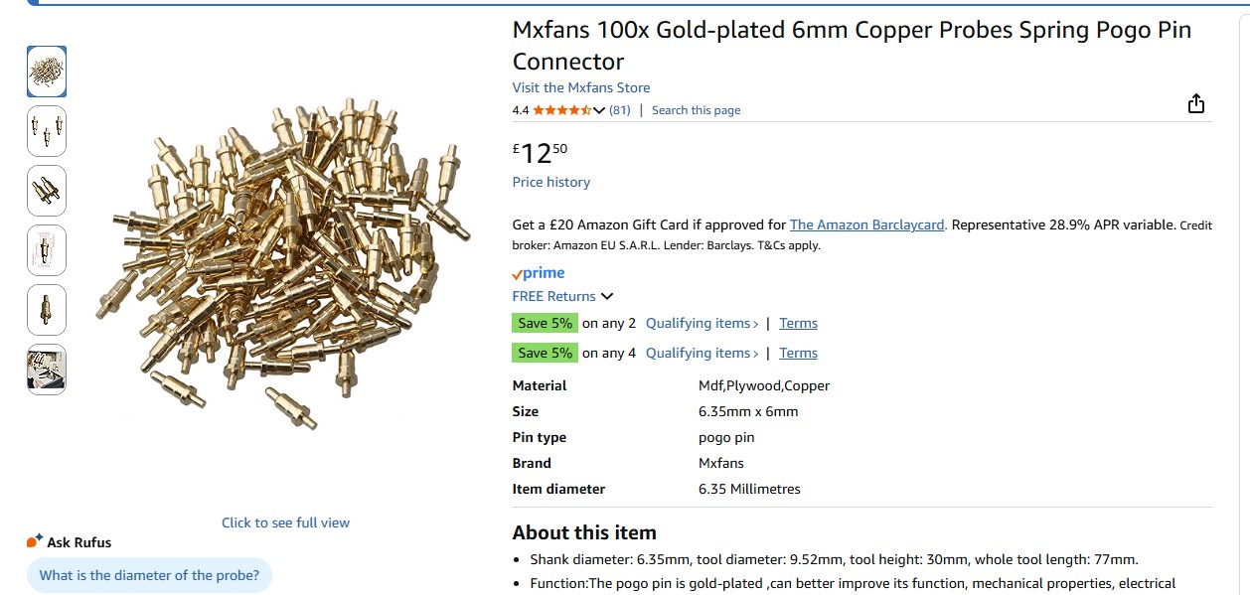
Task: Visit the Mxfans Store
Action: click(581, 87)
